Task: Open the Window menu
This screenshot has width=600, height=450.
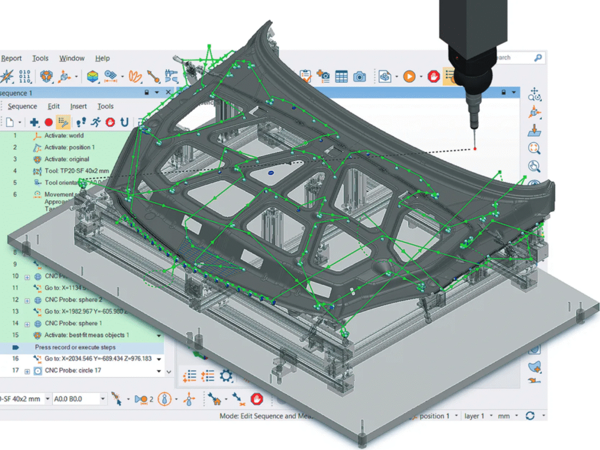Action: 71,58
